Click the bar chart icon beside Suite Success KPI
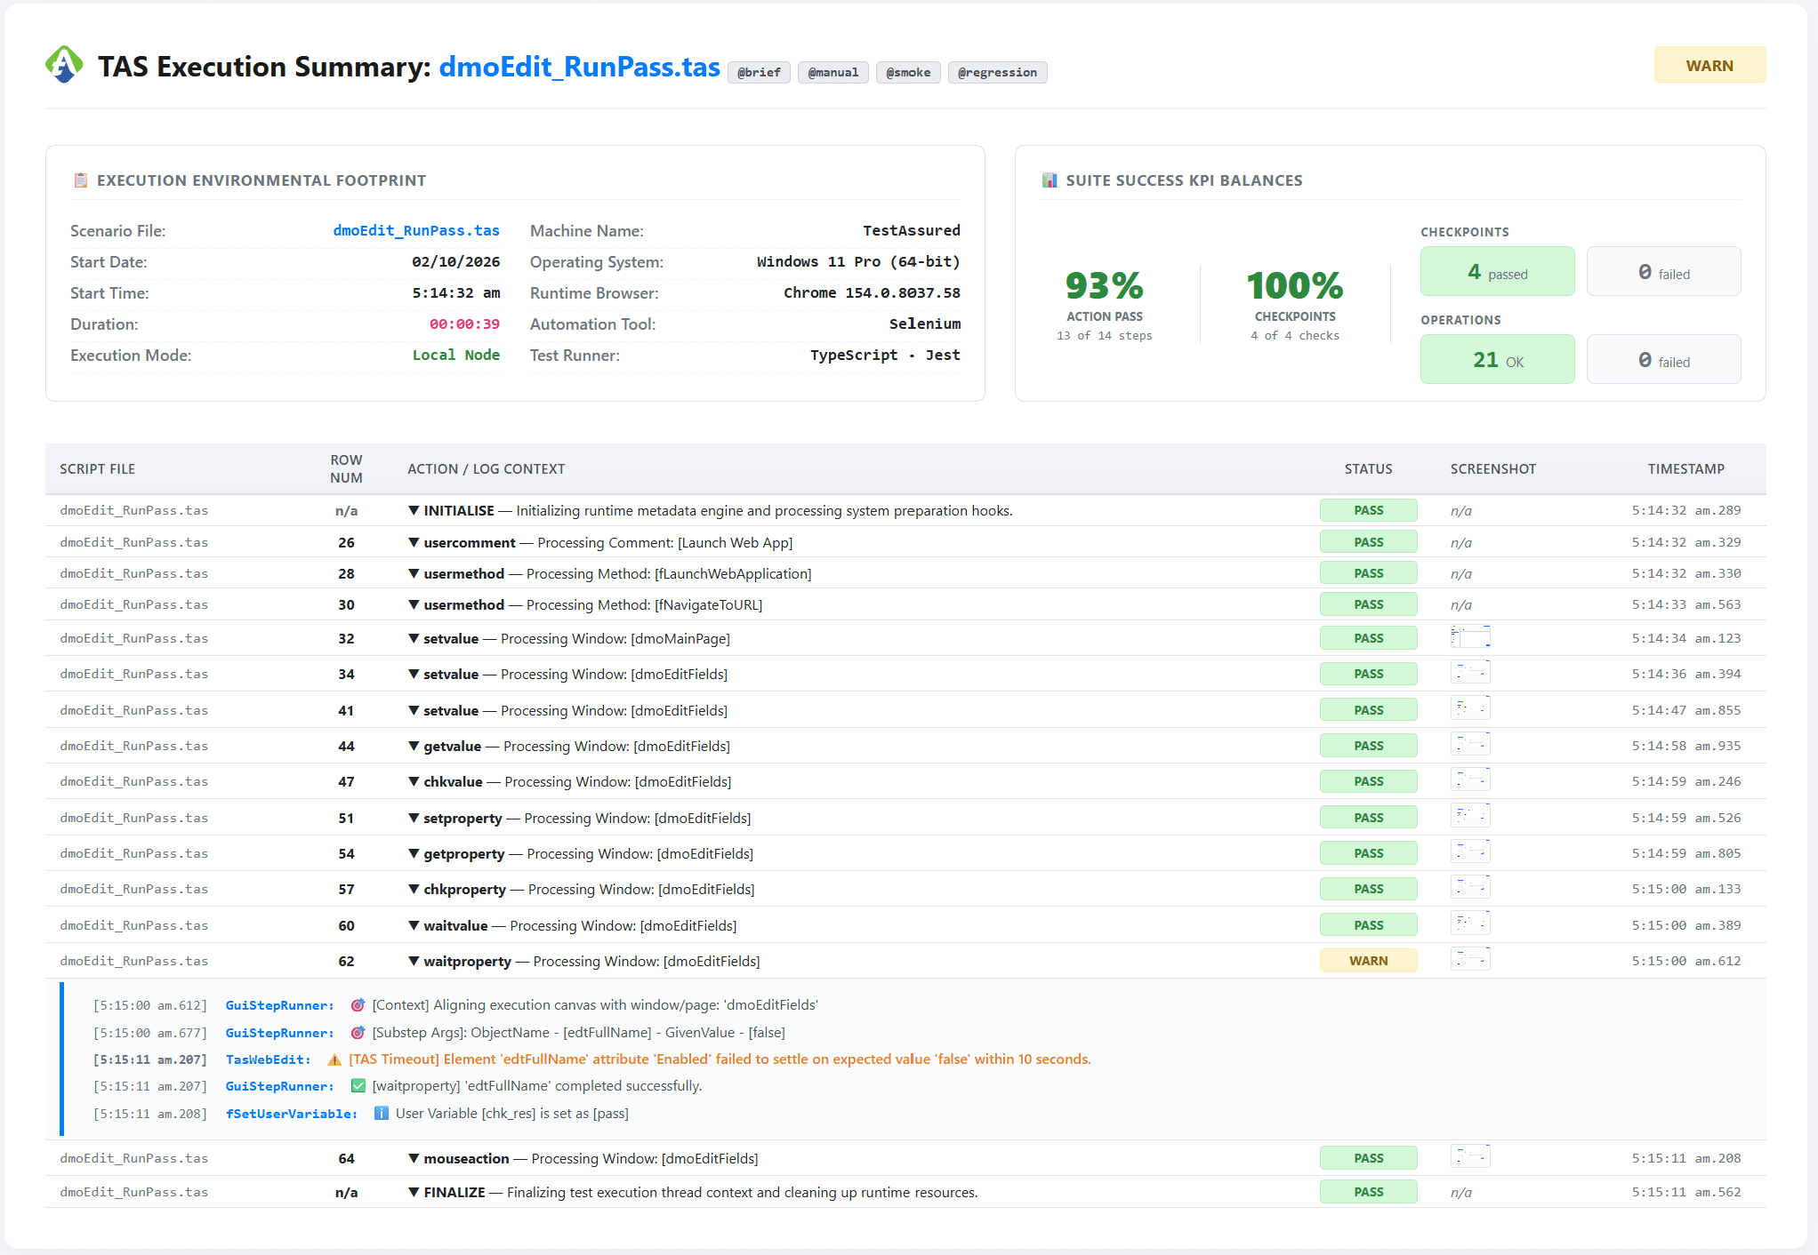This screenshot has width=1818, height=1255. 1050,180
